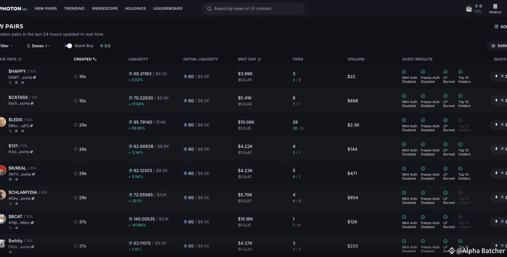Open the LEADERBOARD page
This screenshot has height=257, width=507.
[168, 8]
